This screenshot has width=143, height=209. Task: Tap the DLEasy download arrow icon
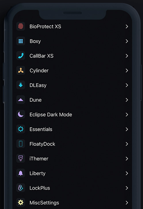click(x=21, y=85)
